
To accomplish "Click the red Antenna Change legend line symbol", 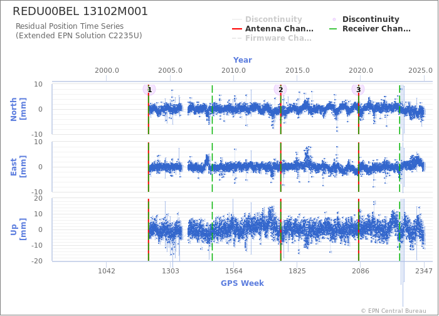I will [x=237, y=29].
